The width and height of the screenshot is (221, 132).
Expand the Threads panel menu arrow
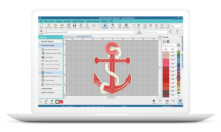[180, 37]
